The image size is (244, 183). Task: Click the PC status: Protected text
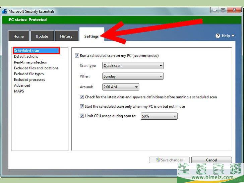pos(28,19)
